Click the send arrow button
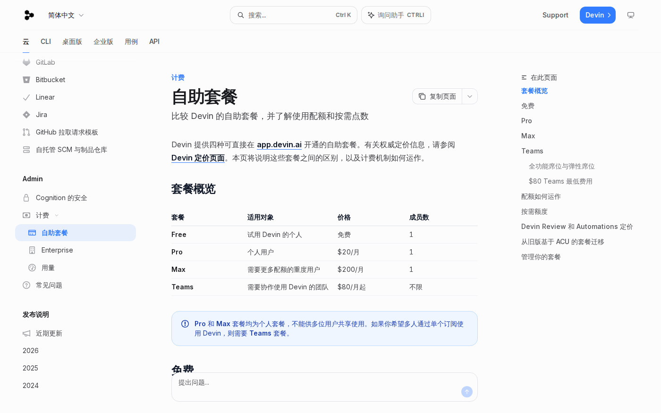The width and height of the screenshot is (661, 413). coord(467,392)
